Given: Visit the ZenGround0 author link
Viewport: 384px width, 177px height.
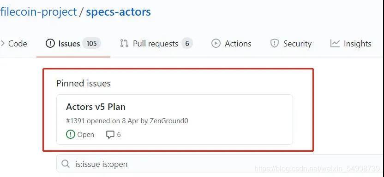Looking at the screenshot, I should click(168, 120).
